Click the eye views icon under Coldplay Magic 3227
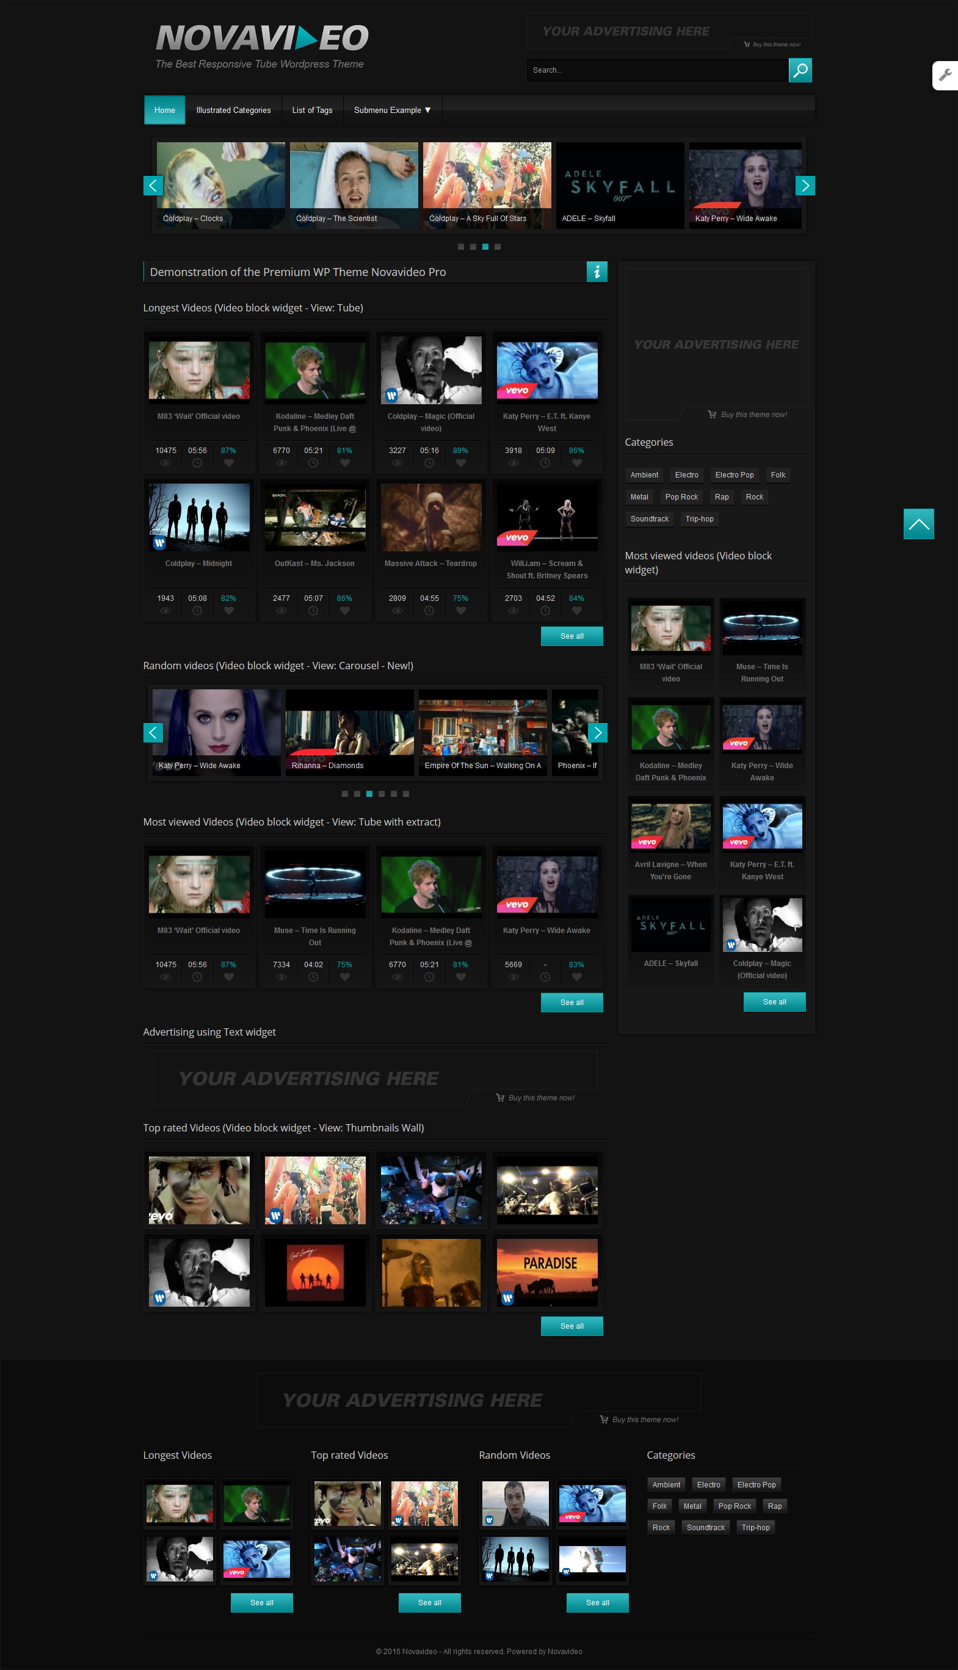 (x=397, y=463)
